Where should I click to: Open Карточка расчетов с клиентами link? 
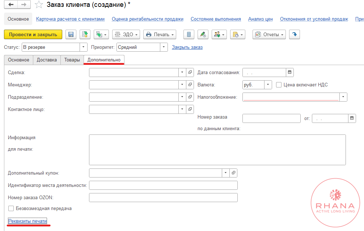point(70,19)
